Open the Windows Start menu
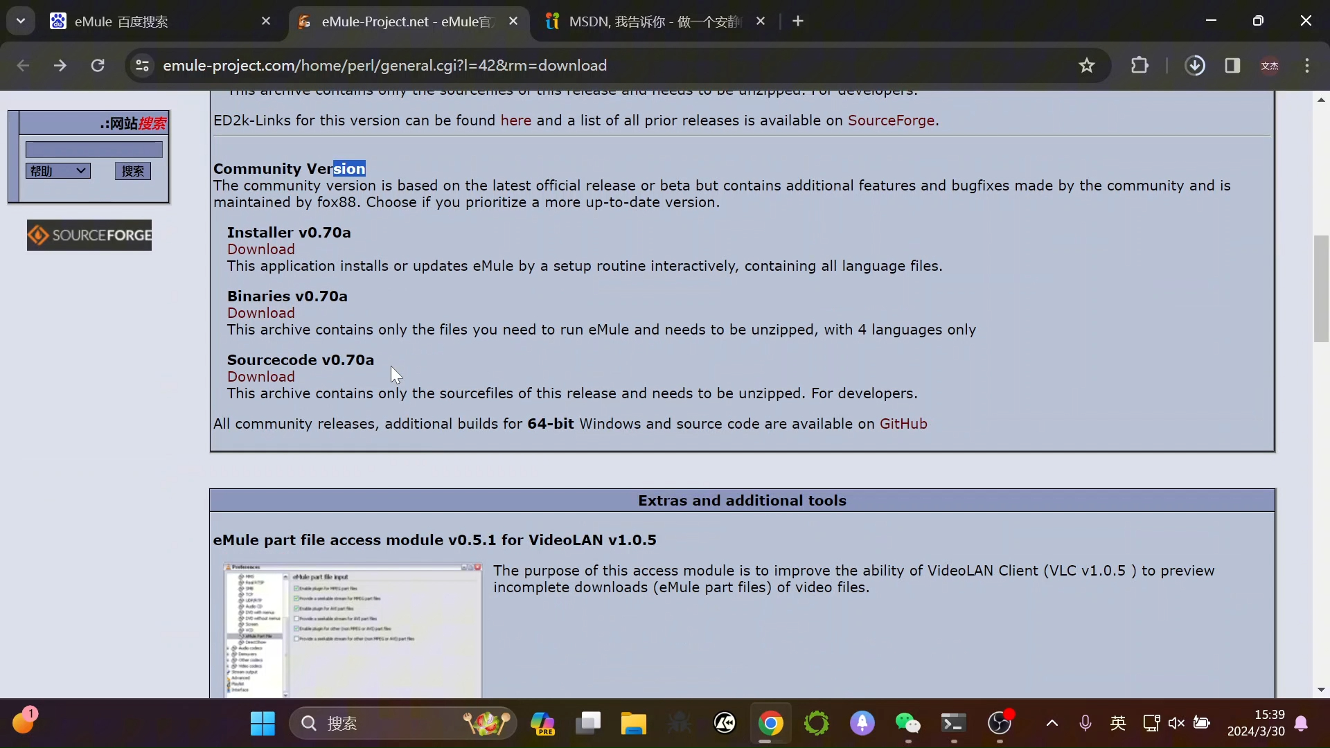This screenshot has height=748, width=1330. 263,724
